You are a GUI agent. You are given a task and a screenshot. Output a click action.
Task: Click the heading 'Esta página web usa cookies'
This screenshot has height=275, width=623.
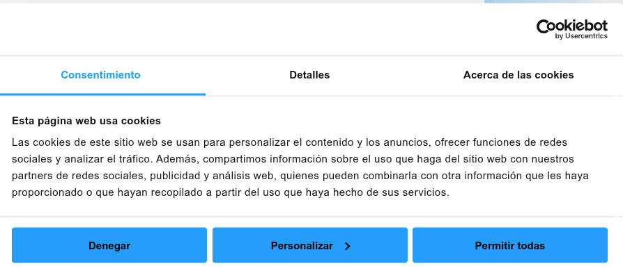[86, 121]
